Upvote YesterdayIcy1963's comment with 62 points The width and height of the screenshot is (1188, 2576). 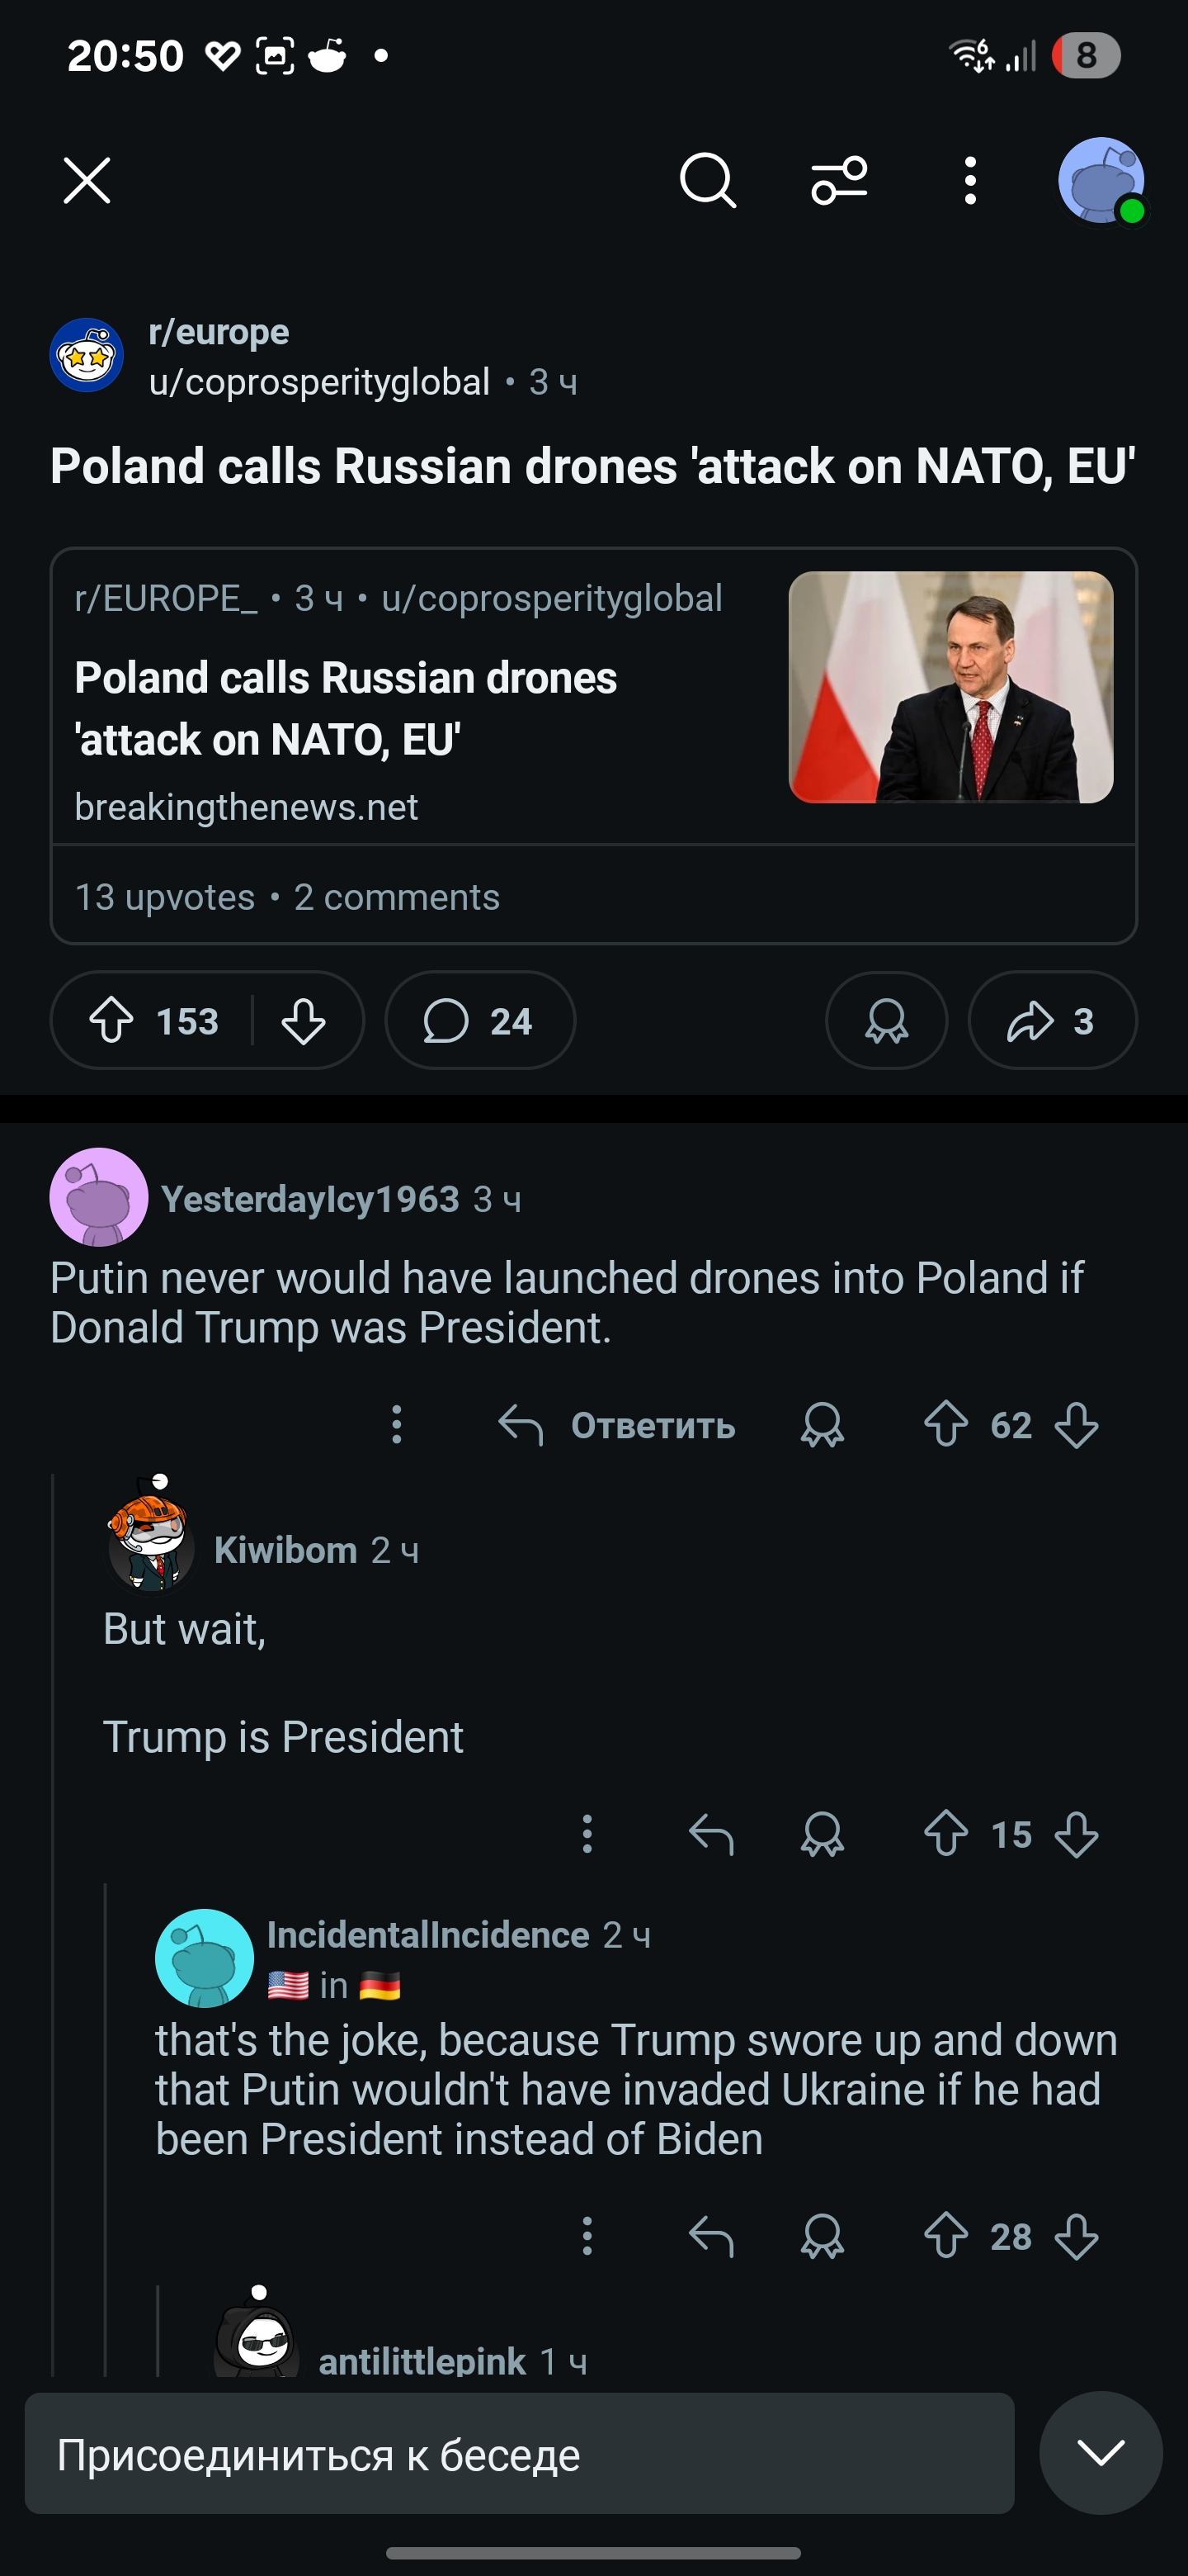click(945, 1425)
